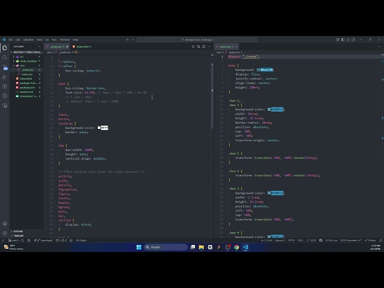Screen dimensions: 384x288
Task: Click the Customize Layout icon in the title bar
Action: coord(338,40)
